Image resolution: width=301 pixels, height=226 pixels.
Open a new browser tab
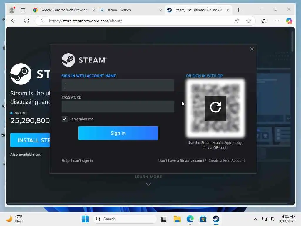[238, 10]
